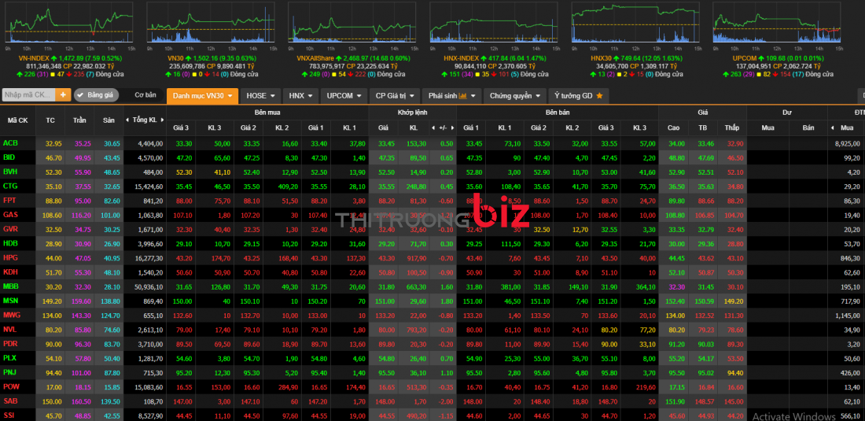Viewport: 865px width, 421px height.
Task: Click left arrow beside +/- column header
Action: [x=432, y=128]
